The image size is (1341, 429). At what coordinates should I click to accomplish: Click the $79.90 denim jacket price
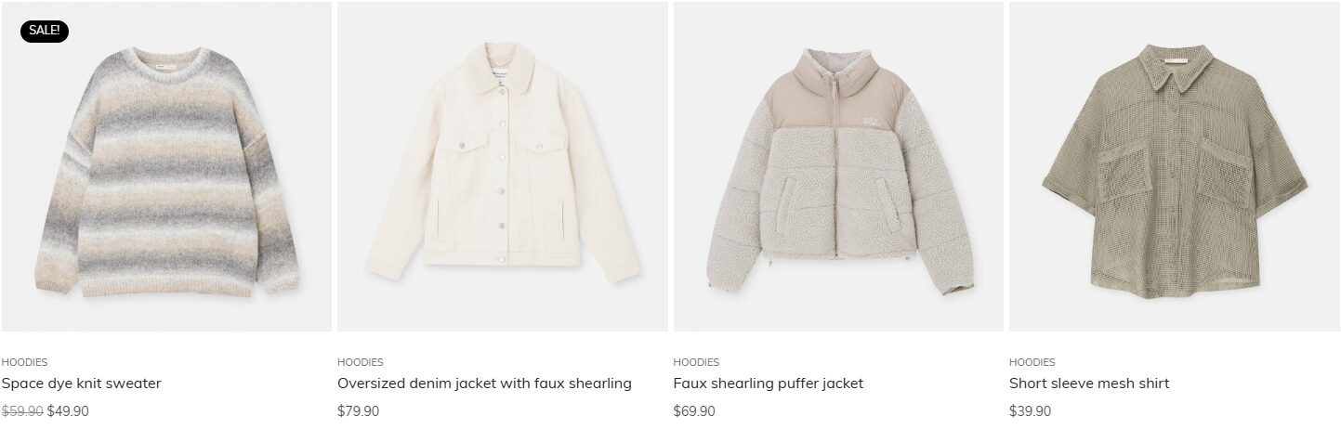(359, 411)
